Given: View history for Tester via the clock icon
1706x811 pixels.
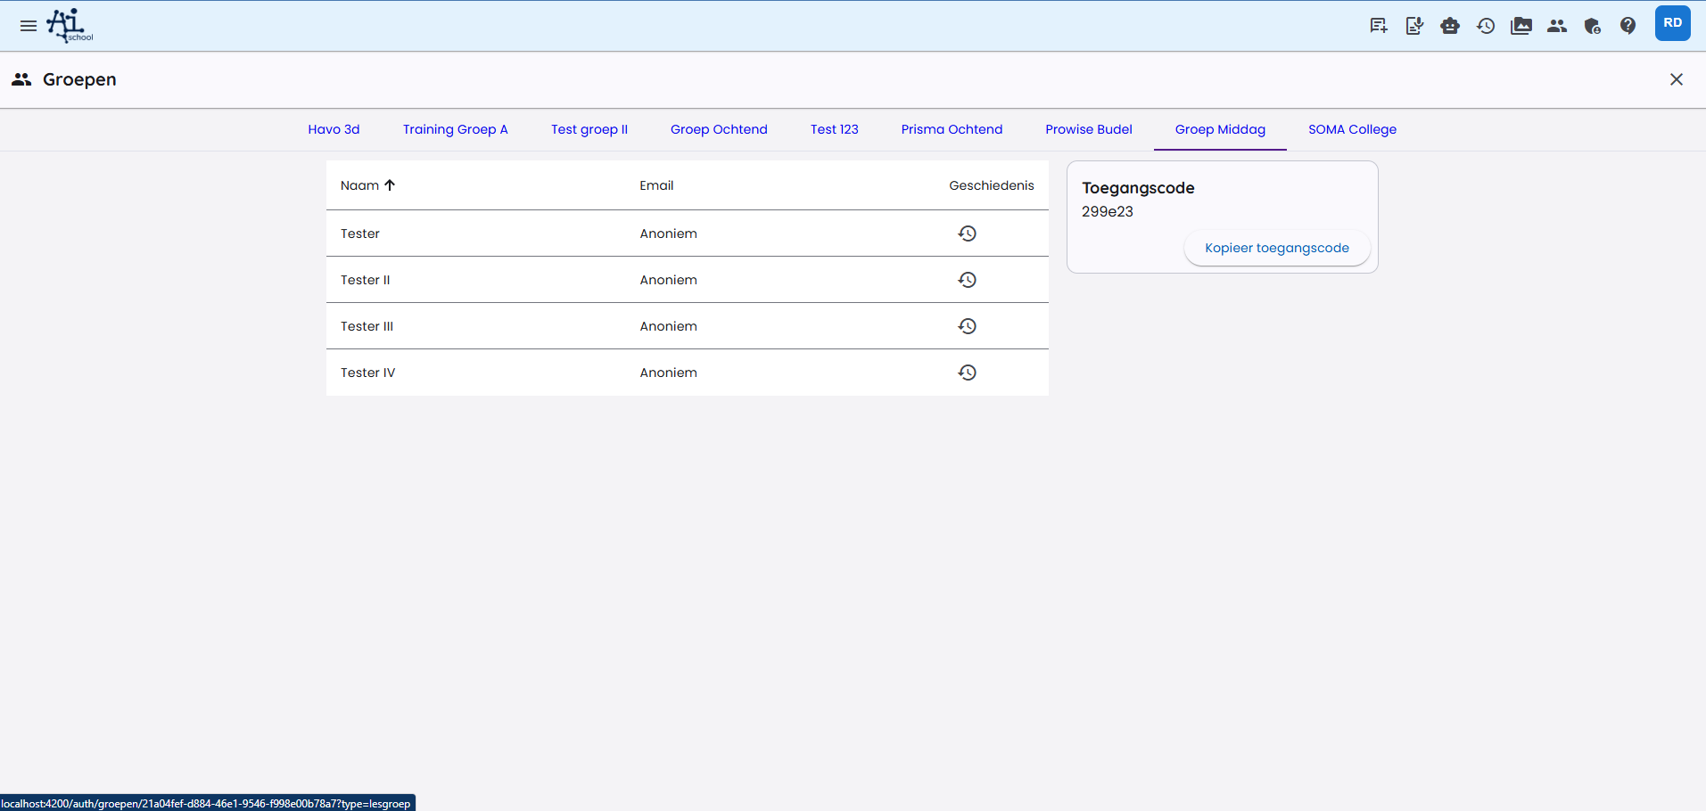Looking at the screenshot, I should [x=968, y=233].
